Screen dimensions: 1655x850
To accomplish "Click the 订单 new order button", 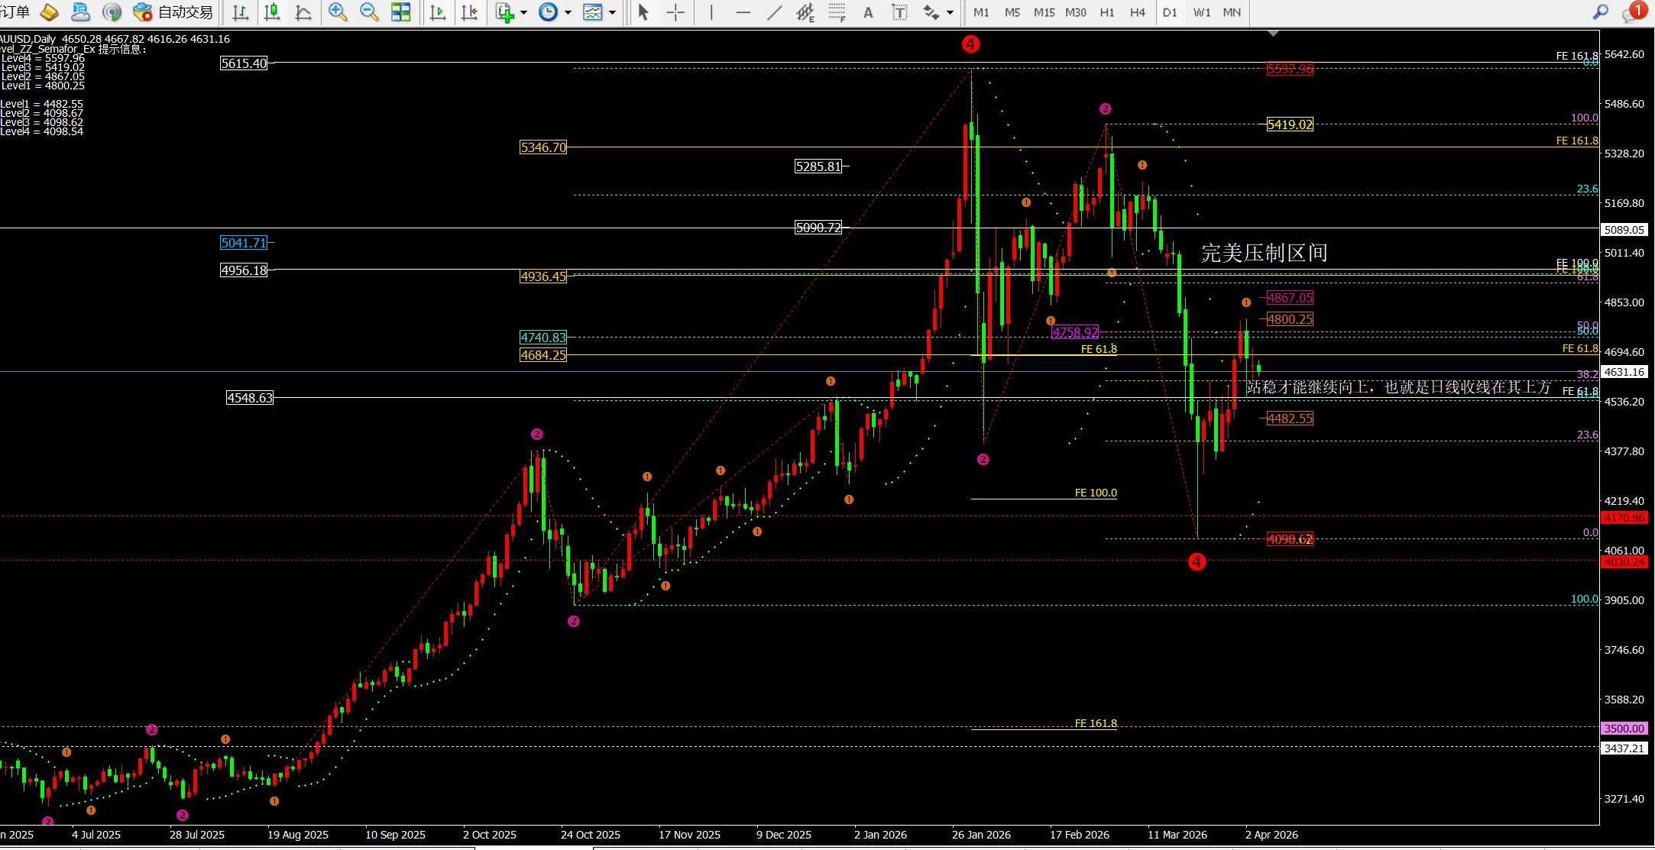I will click(x=15, y=12).
